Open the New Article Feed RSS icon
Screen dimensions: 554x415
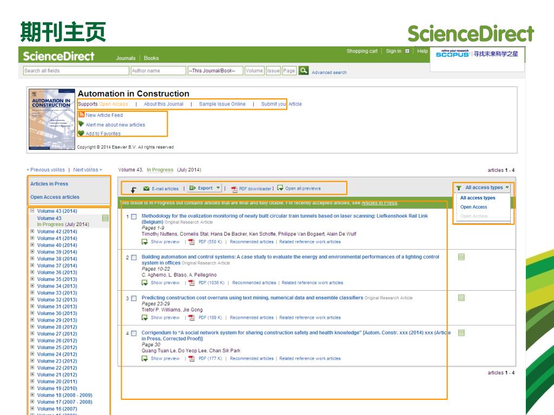(x=82, y=115)
